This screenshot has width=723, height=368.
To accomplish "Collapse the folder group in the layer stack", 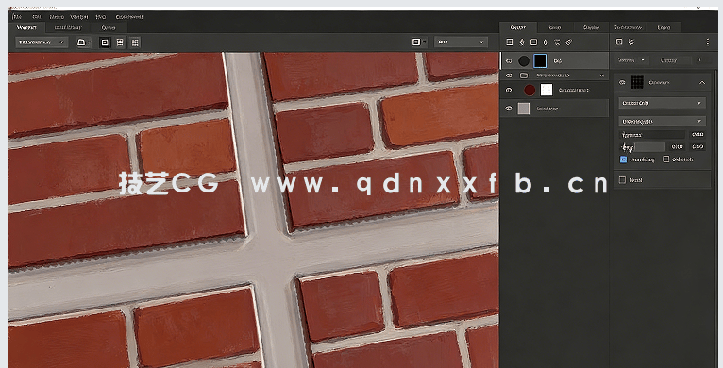I will tap(602, 75).
